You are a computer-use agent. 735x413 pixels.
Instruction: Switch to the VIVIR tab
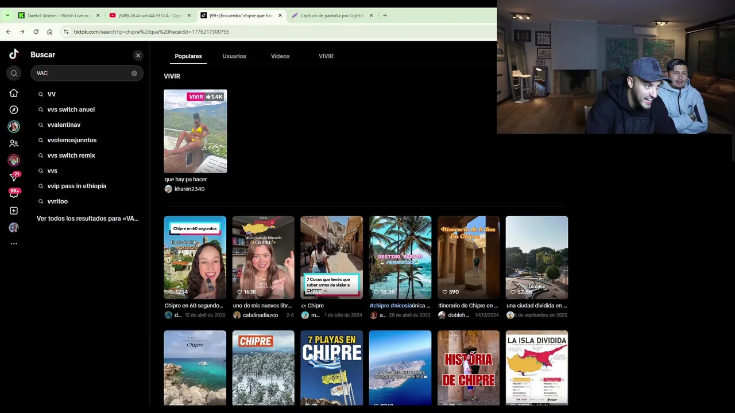click(x=326, y=56)
